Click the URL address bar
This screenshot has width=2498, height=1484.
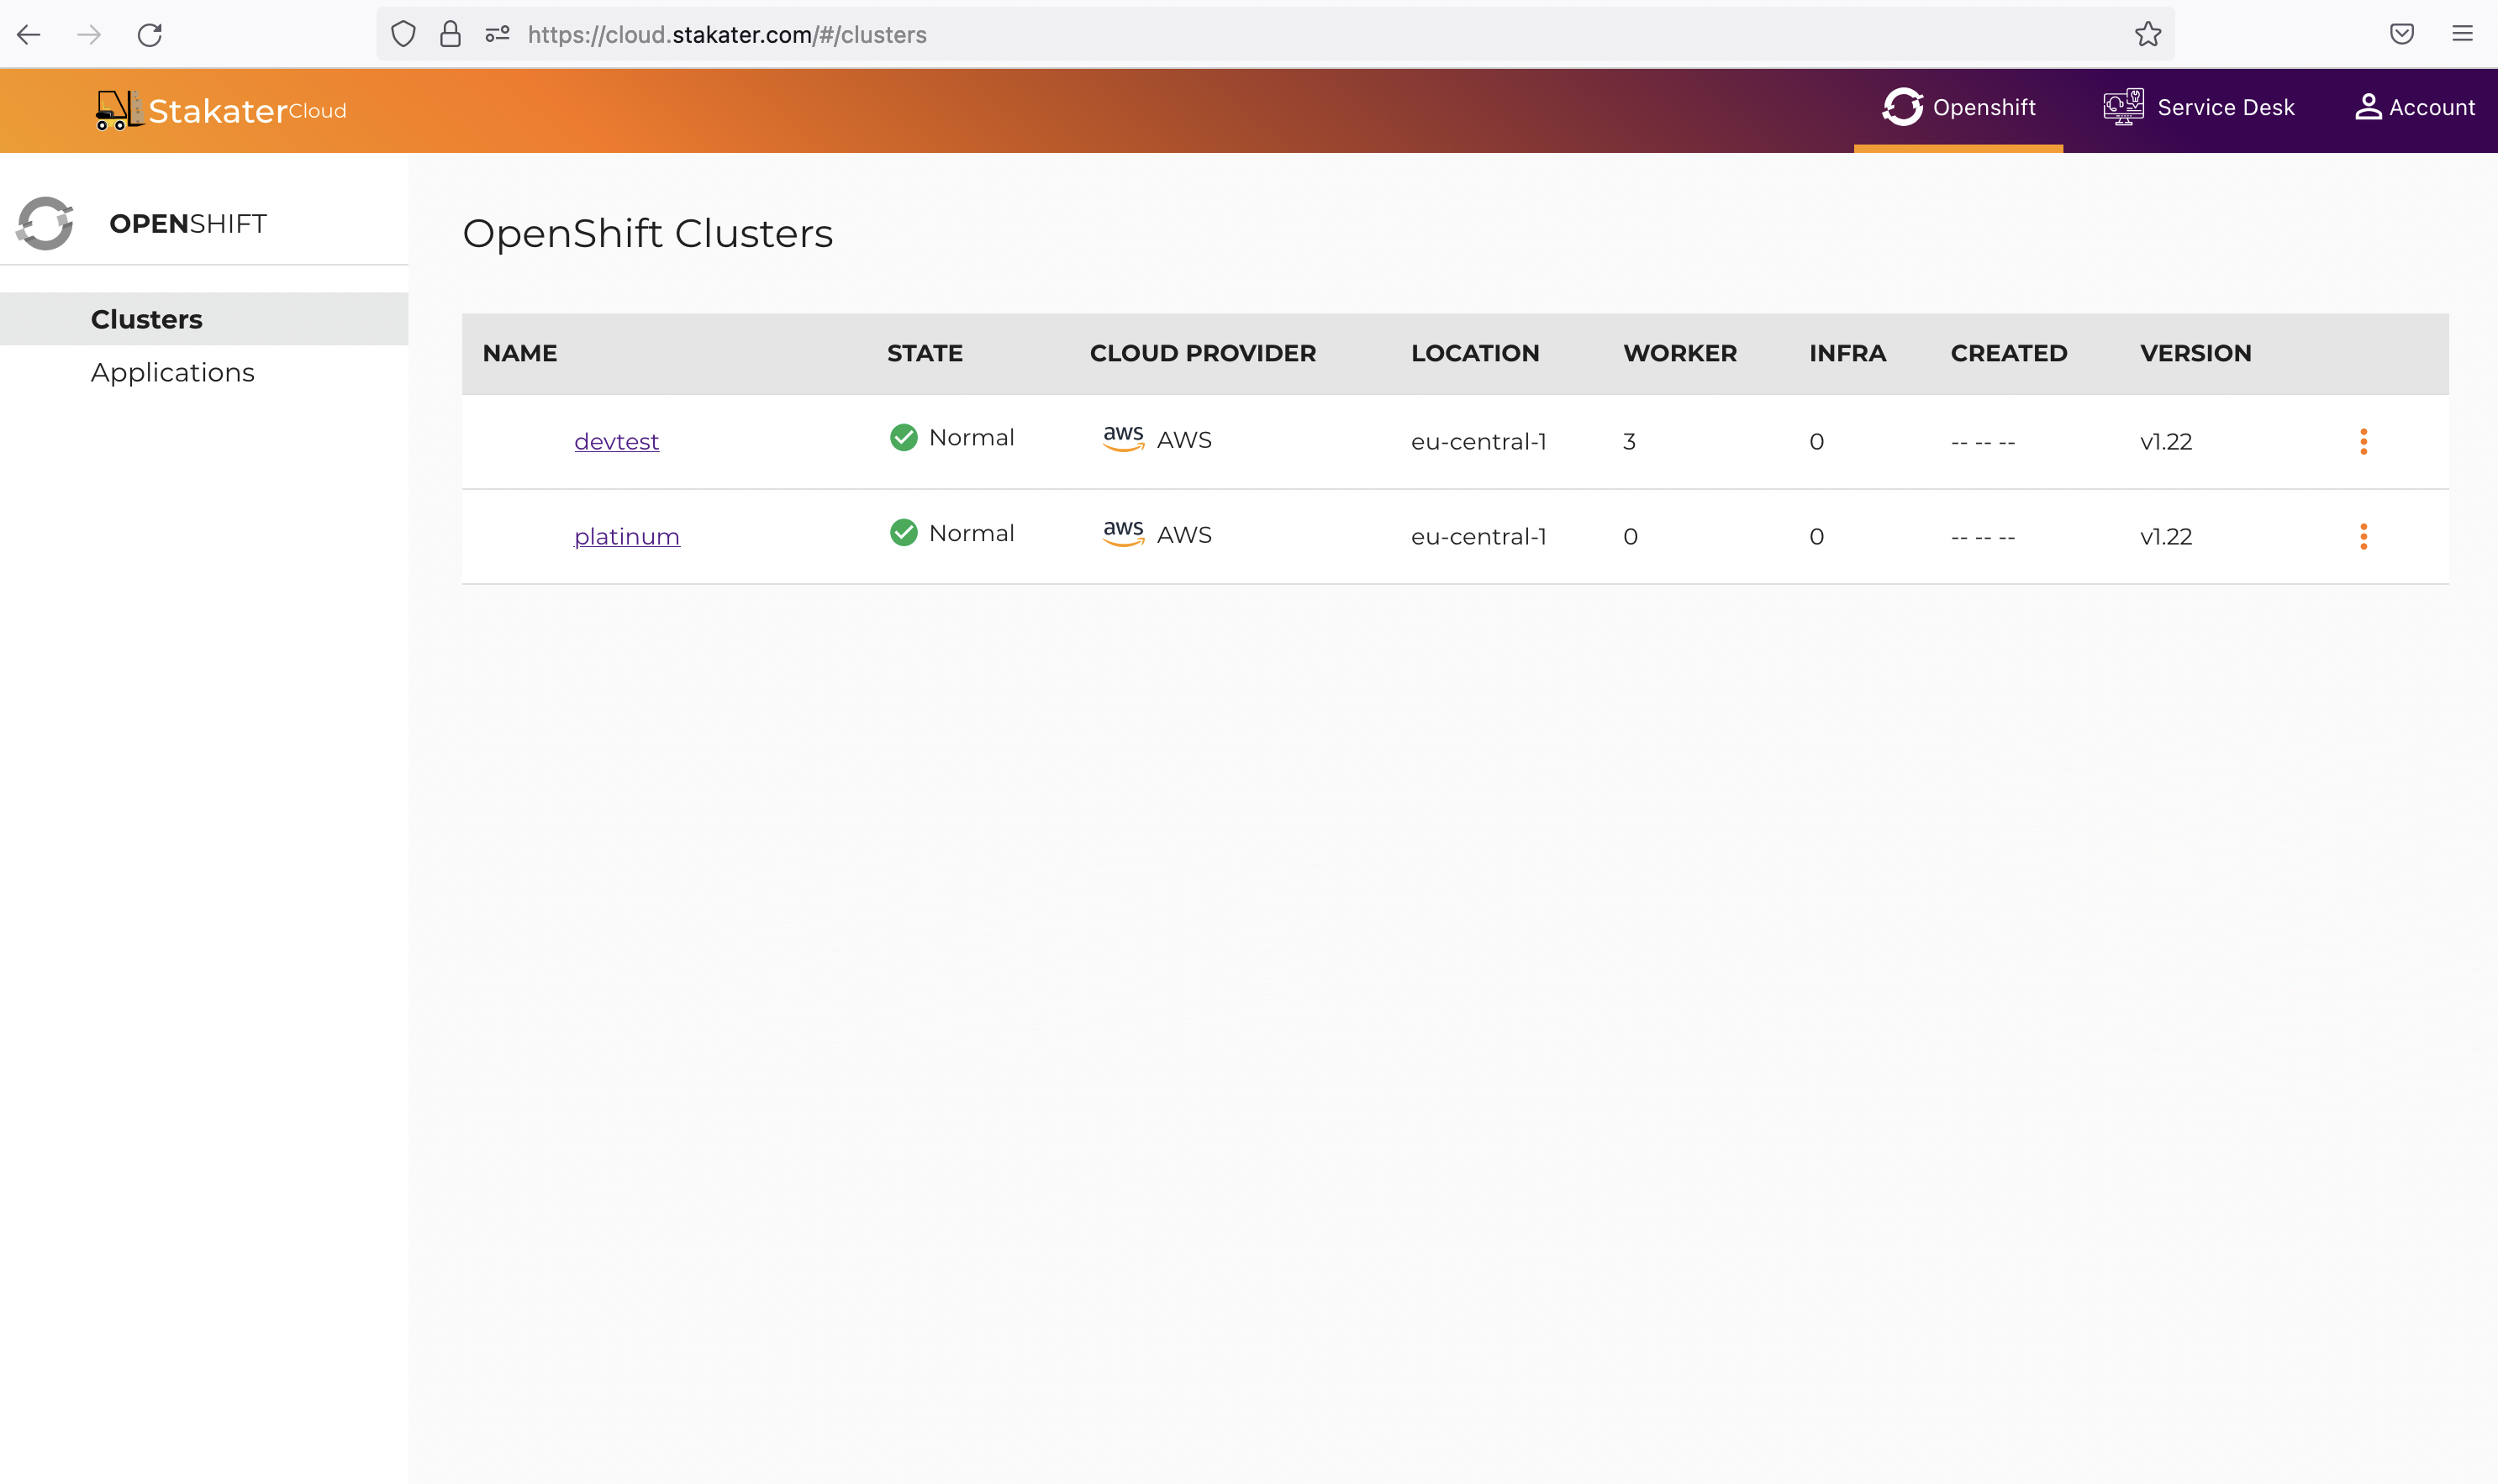coord(1200,35)
